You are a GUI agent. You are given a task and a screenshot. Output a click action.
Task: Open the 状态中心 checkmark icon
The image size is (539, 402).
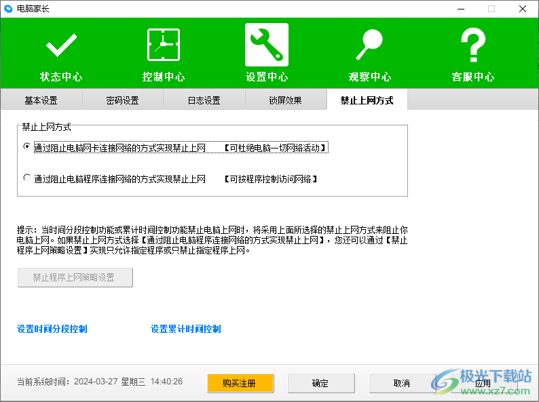tap(61, 46)
